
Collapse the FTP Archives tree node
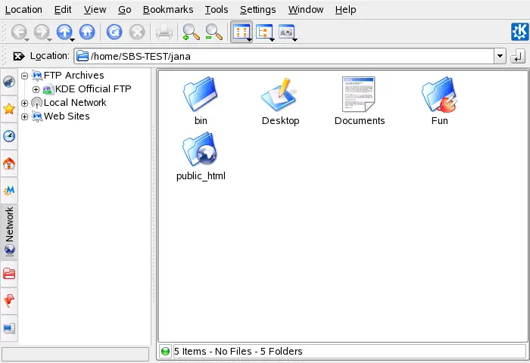coord(25,76)
